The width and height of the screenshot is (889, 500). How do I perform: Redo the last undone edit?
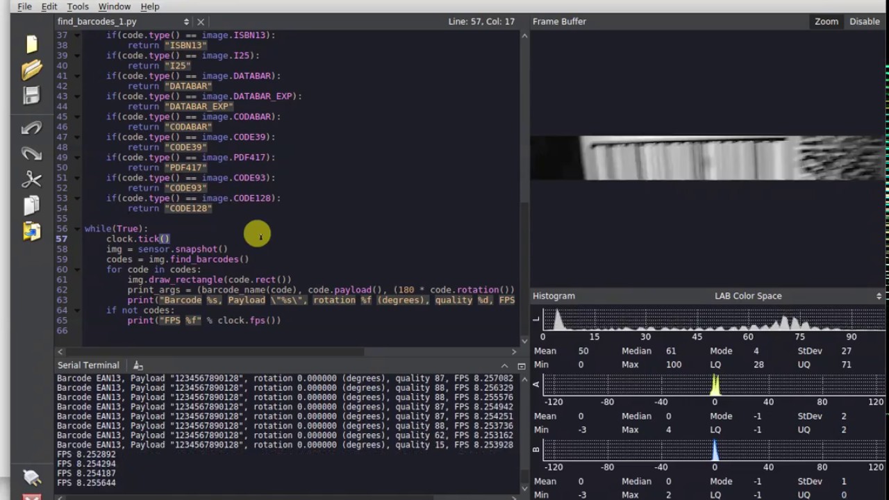tap(31, 153)
